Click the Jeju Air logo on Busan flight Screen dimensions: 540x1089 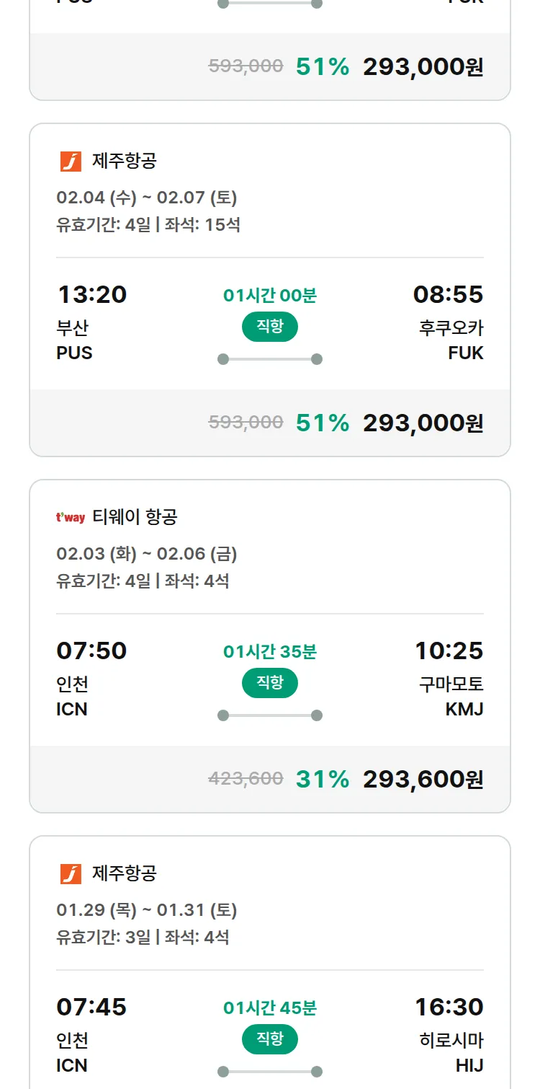71,162
